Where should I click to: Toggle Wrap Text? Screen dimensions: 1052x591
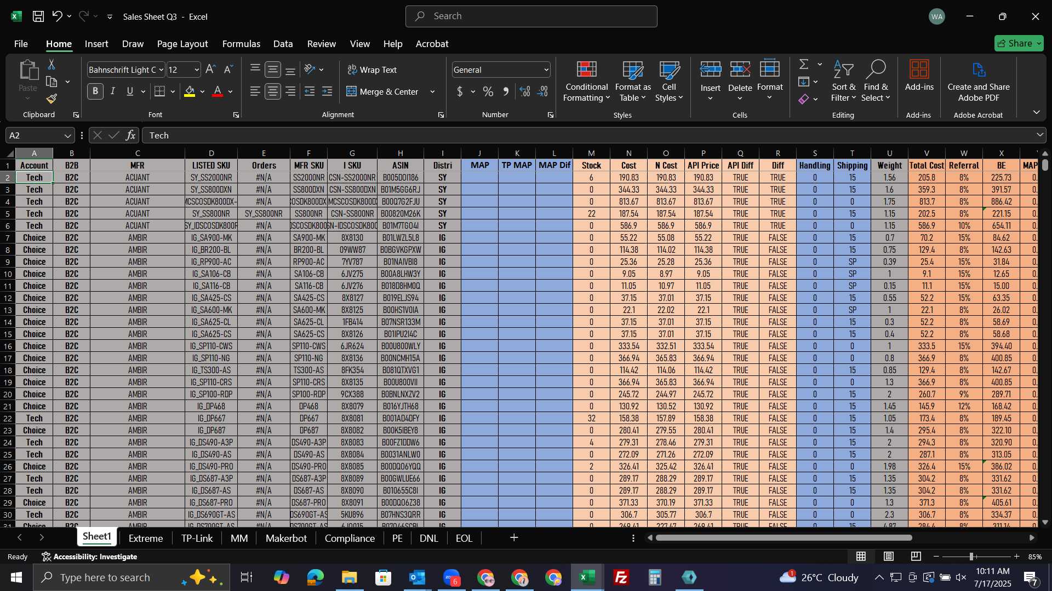click(x=372, y=69)
